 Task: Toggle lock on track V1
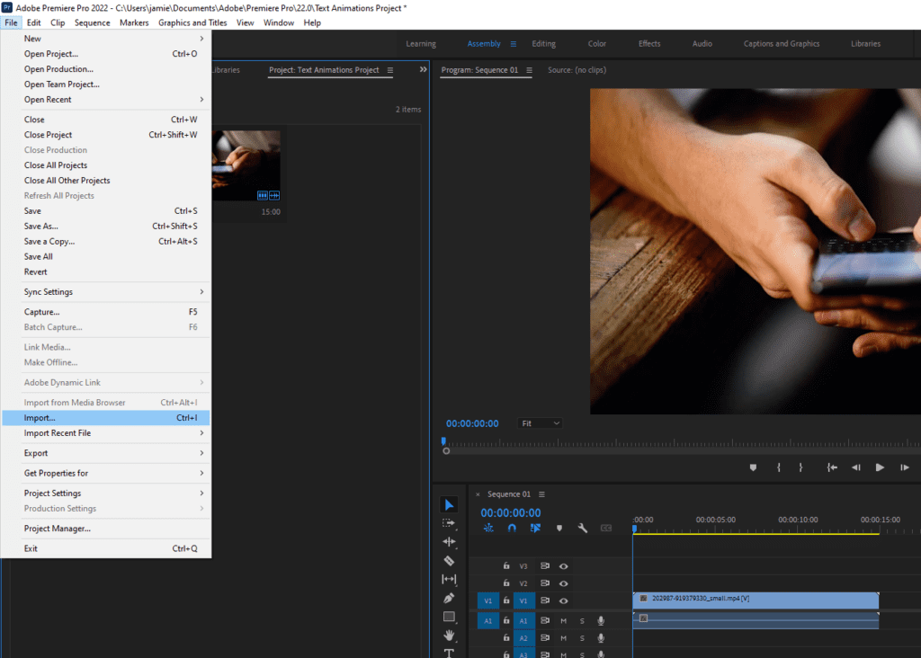click(506, 600)
